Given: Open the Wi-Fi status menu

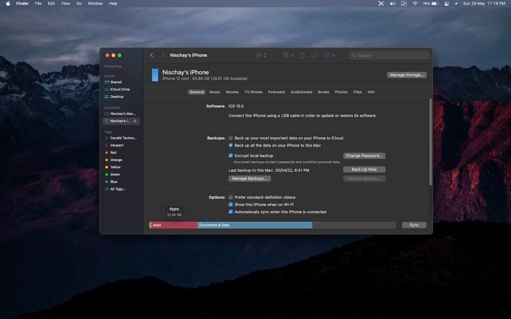Looking at the screenshot, I should 415,3.
